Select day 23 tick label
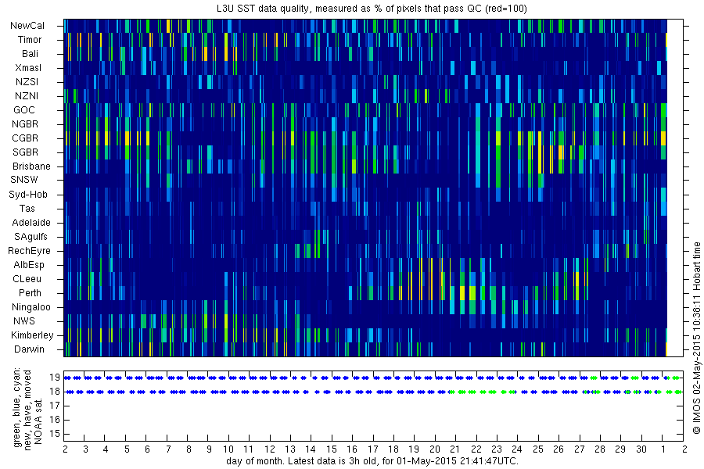The image size is (704, 469). click(496, 449)
